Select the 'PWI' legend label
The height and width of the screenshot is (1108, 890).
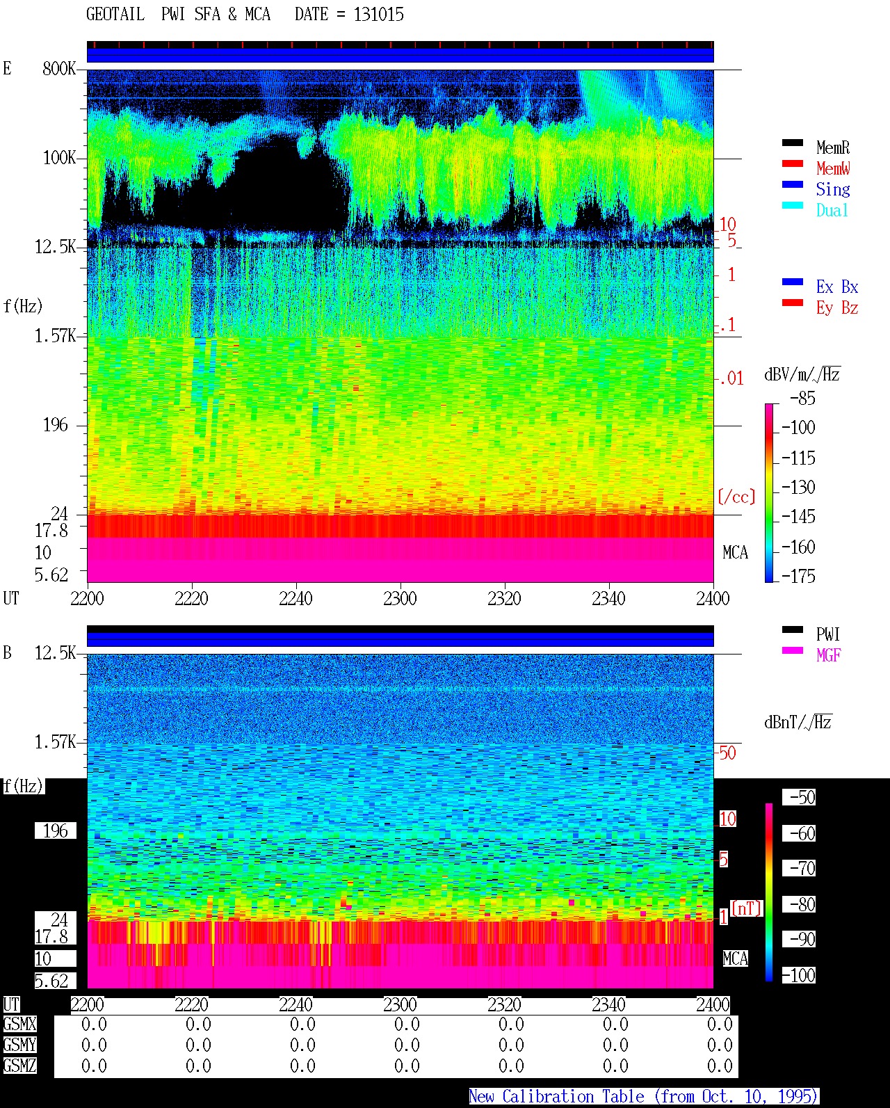point(828,634)
